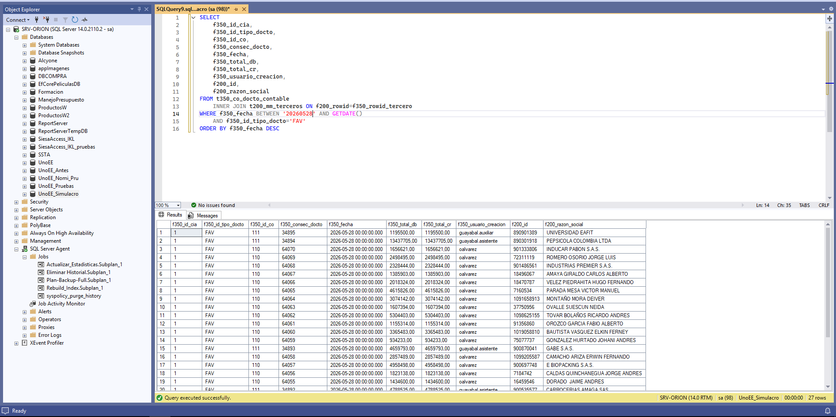Click the syspolicy_purge_history job icon
This screenshot has height=417, width=836.
click(41, 296)
